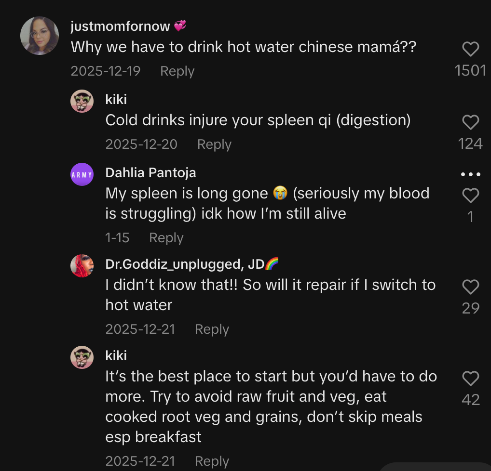Click the 1501 like count
This screenshot has height=471, width=491.
point(470,71)
